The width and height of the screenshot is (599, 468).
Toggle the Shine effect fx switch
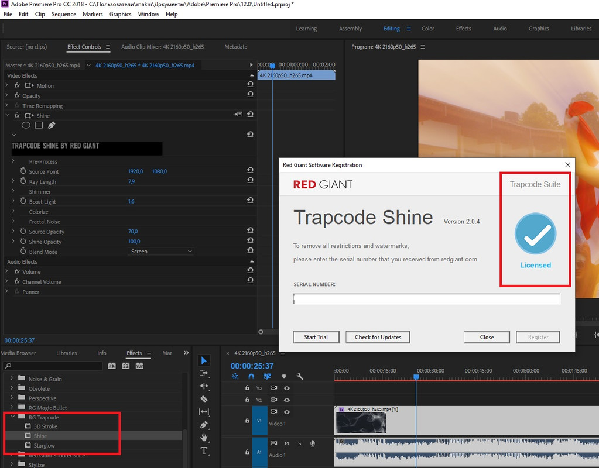17,116
